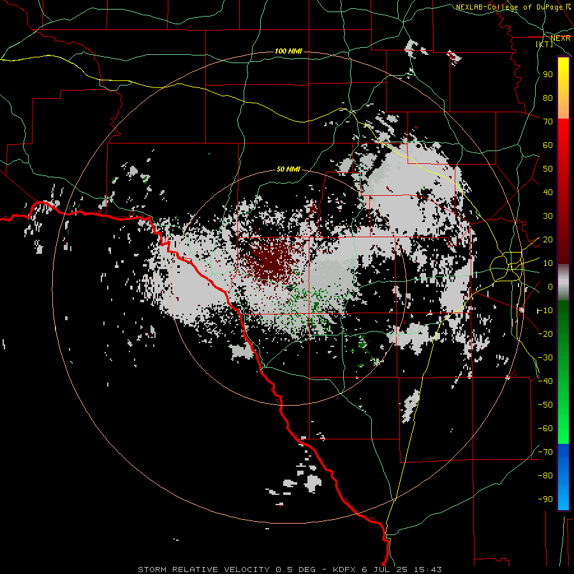
Task: Select the 20 value on velocity scale
Action: click(548, 239)
